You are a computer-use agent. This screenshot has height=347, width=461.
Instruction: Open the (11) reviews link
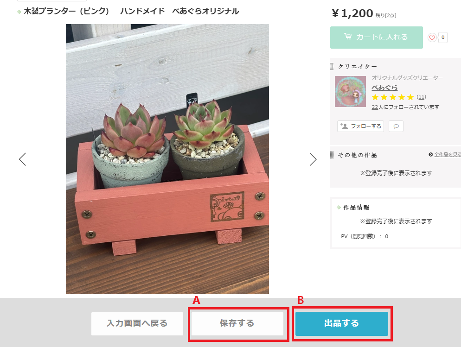(x=421, y=97)
